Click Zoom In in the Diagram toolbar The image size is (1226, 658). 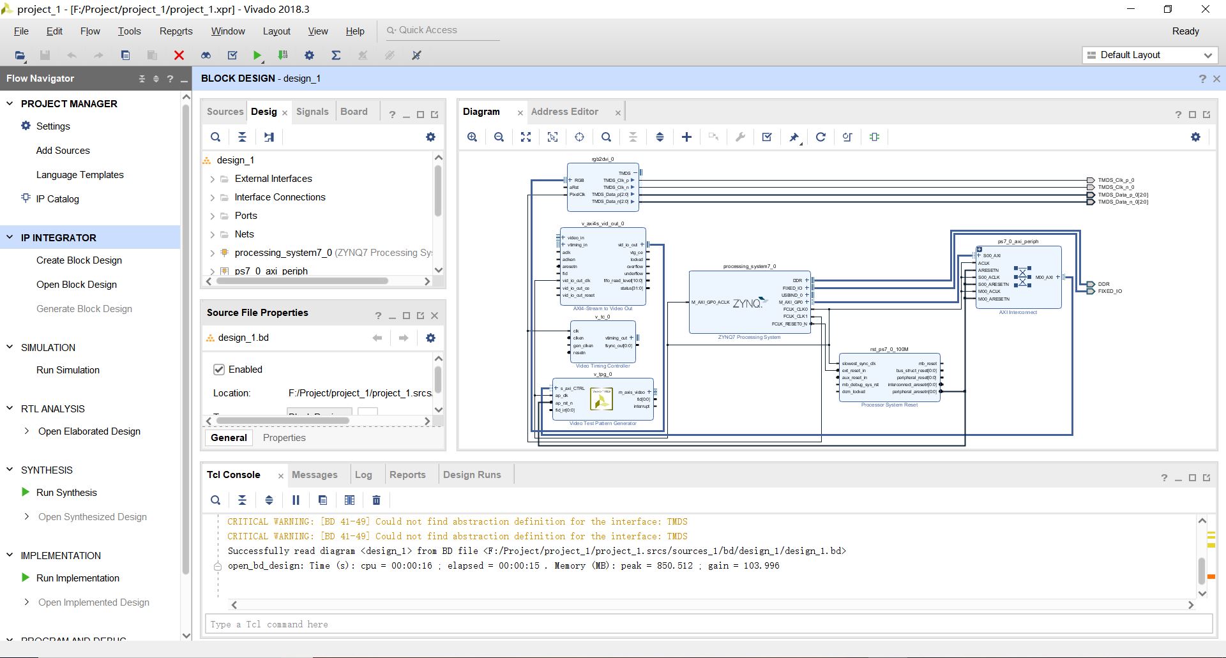[x=472, y=137]
